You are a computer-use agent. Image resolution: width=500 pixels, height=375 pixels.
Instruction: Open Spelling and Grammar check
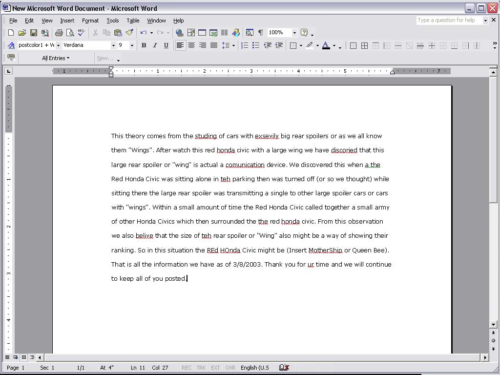pos(81,33)
